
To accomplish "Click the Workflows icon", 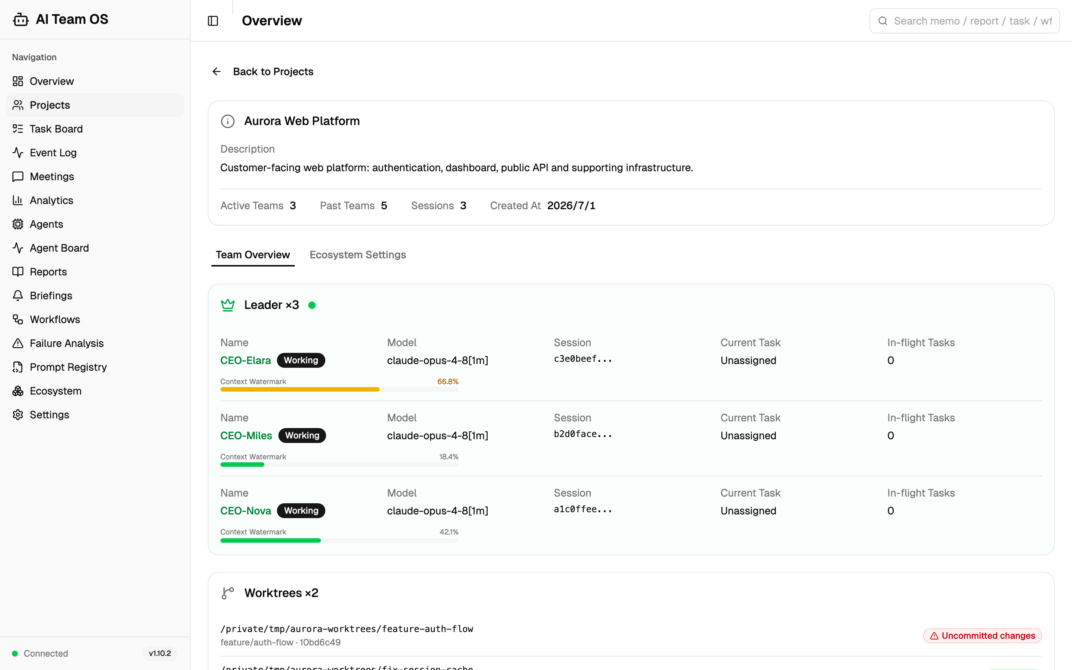I will 18,319.
